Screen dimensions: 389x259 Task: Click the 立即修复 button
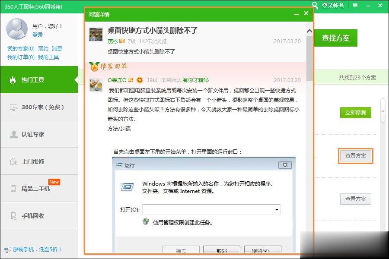(x=356, y=113)
